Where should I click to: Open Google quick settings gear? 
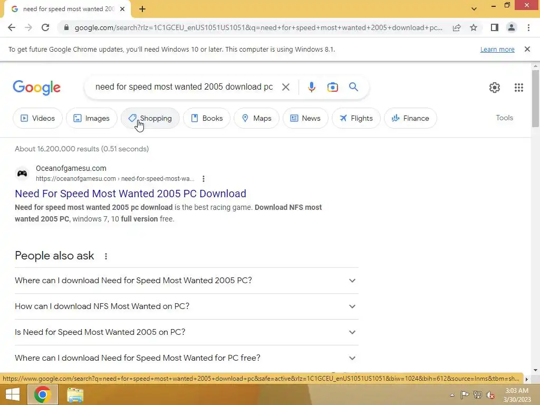(x=495, y=88)
